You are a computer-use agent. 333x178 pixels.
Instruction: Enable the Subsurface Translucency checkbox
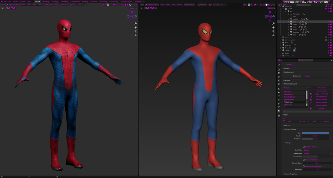tap(304, 166)
